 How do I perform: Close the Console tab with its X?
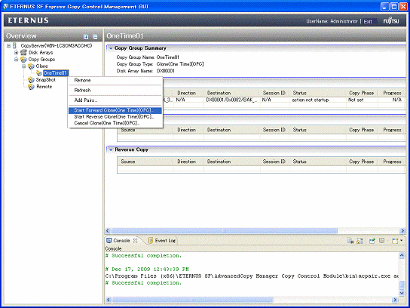click(x=135, y=240)
